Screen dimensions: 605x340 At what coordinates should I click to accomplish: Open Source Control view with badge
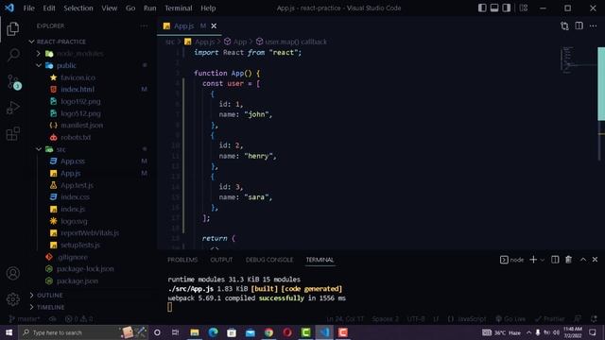[13, 82]
